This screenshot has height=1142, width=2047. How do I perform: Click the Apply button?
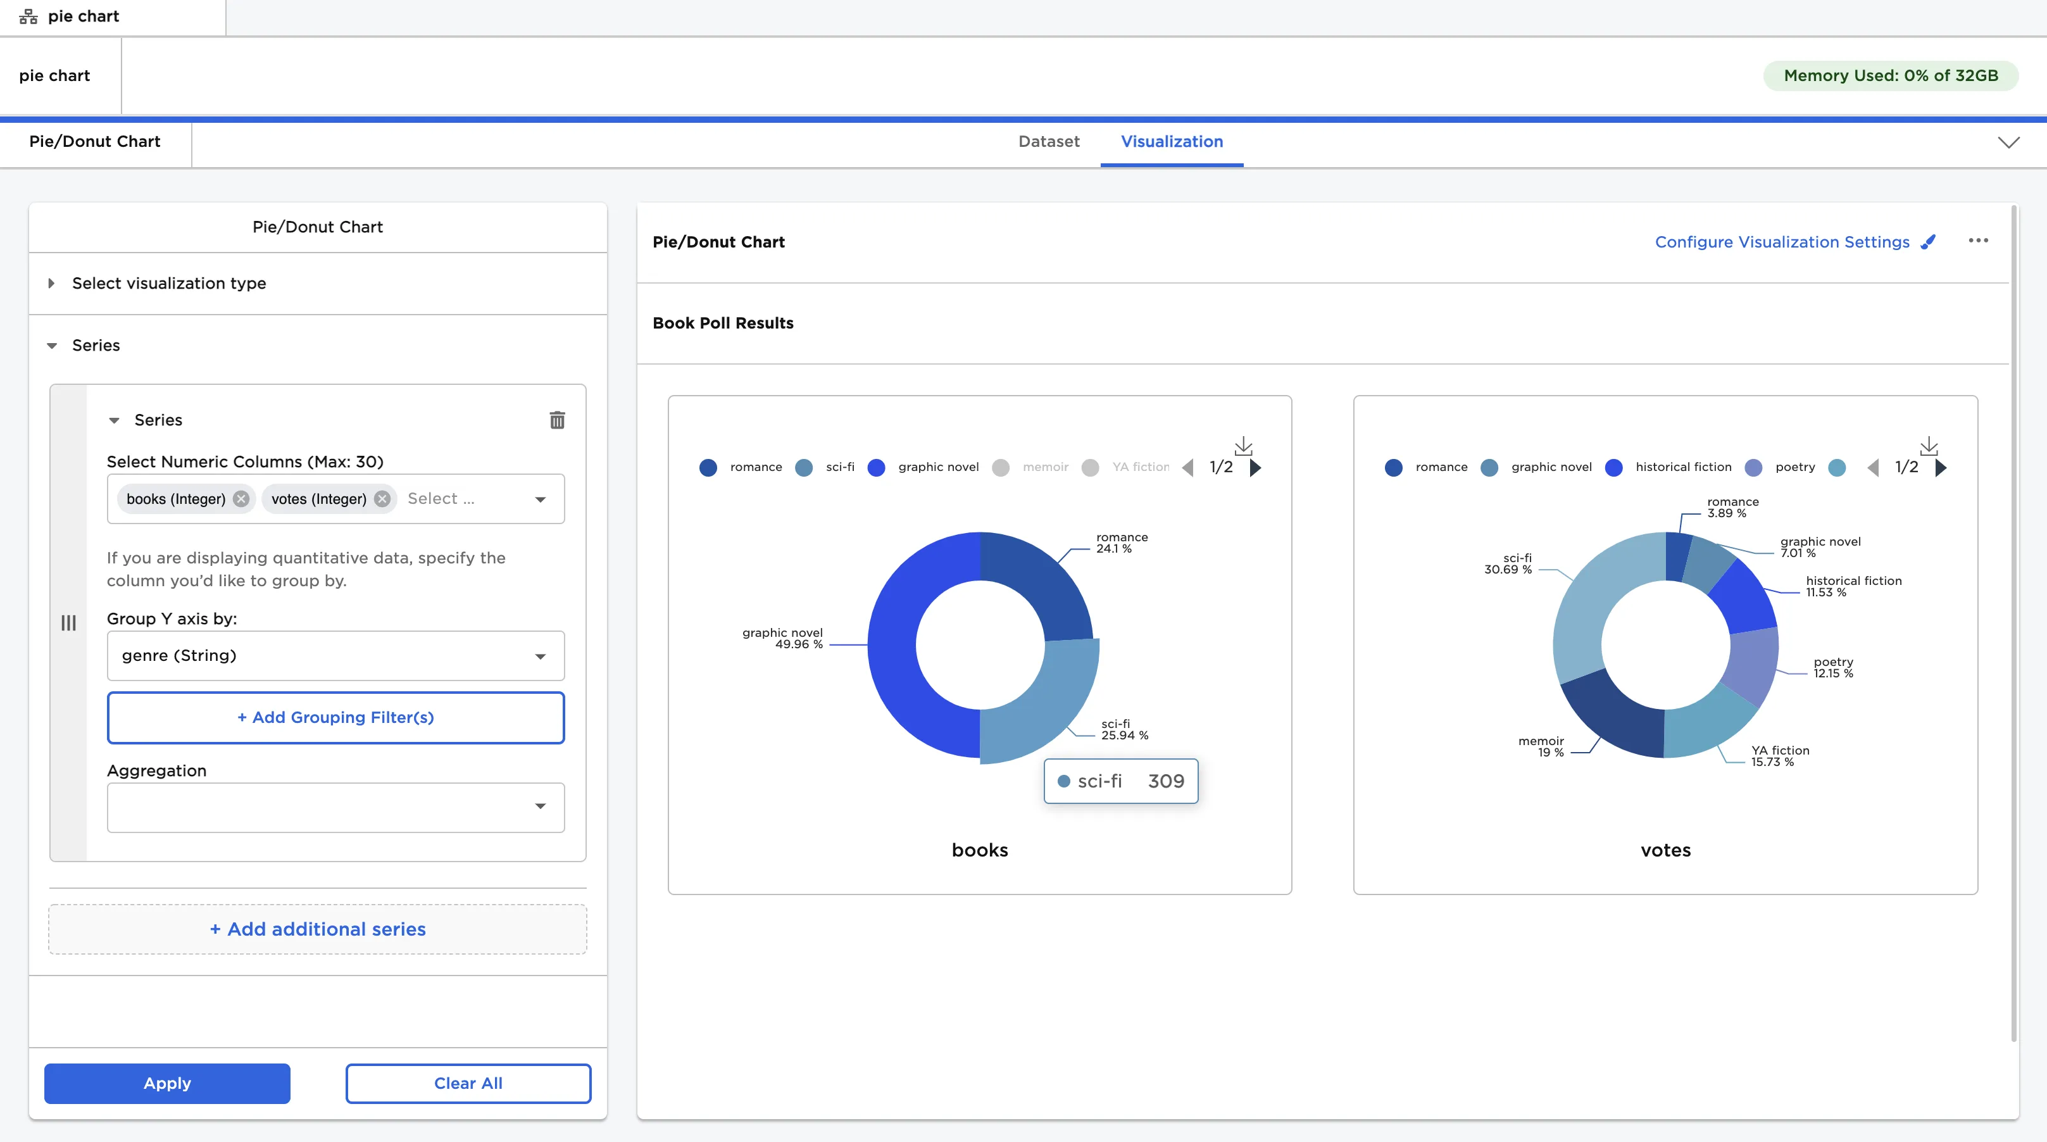167,1083
